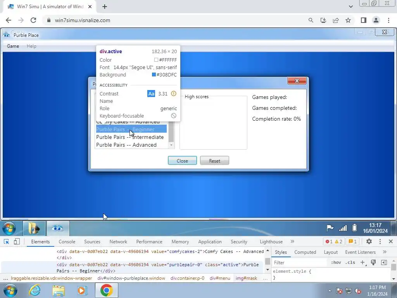Image resolution: width=397 pixels, height=298 pixels.
Task: Click the Action Center flag in simulator tray
Action: 330,228
